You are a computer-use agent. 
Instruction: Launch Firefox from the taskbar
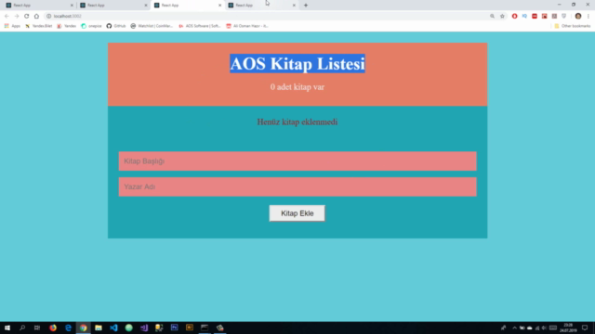[x=53, y=328]
